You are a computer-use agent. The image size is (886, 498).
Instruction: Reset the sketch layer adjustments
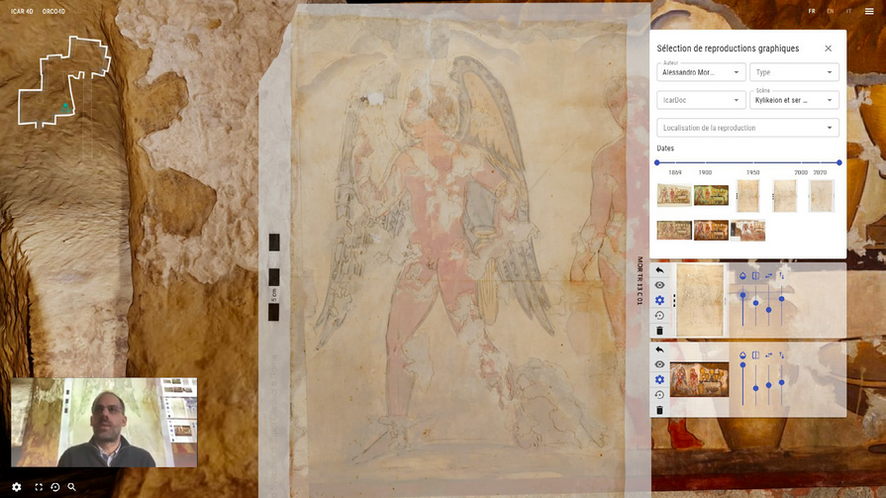[x=659, y=316]
